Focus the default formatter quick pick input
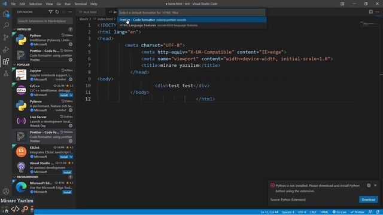This screenshot has width=383, height=215. pos(191,13)
